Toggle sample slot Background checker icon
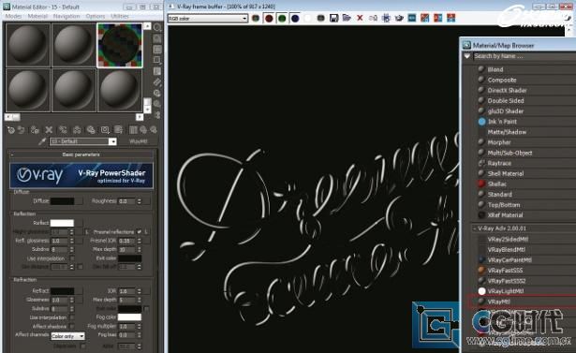The height and width of the screenshot is (353, 576). (157, 50)
